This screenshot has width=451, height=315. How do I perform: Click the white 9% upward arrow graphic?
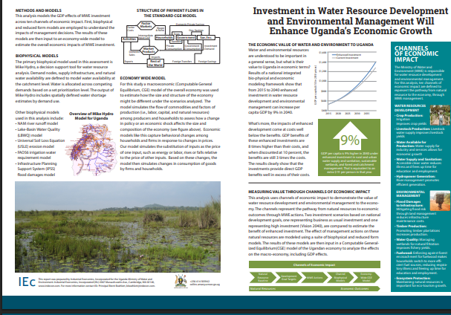coord(350,135)
